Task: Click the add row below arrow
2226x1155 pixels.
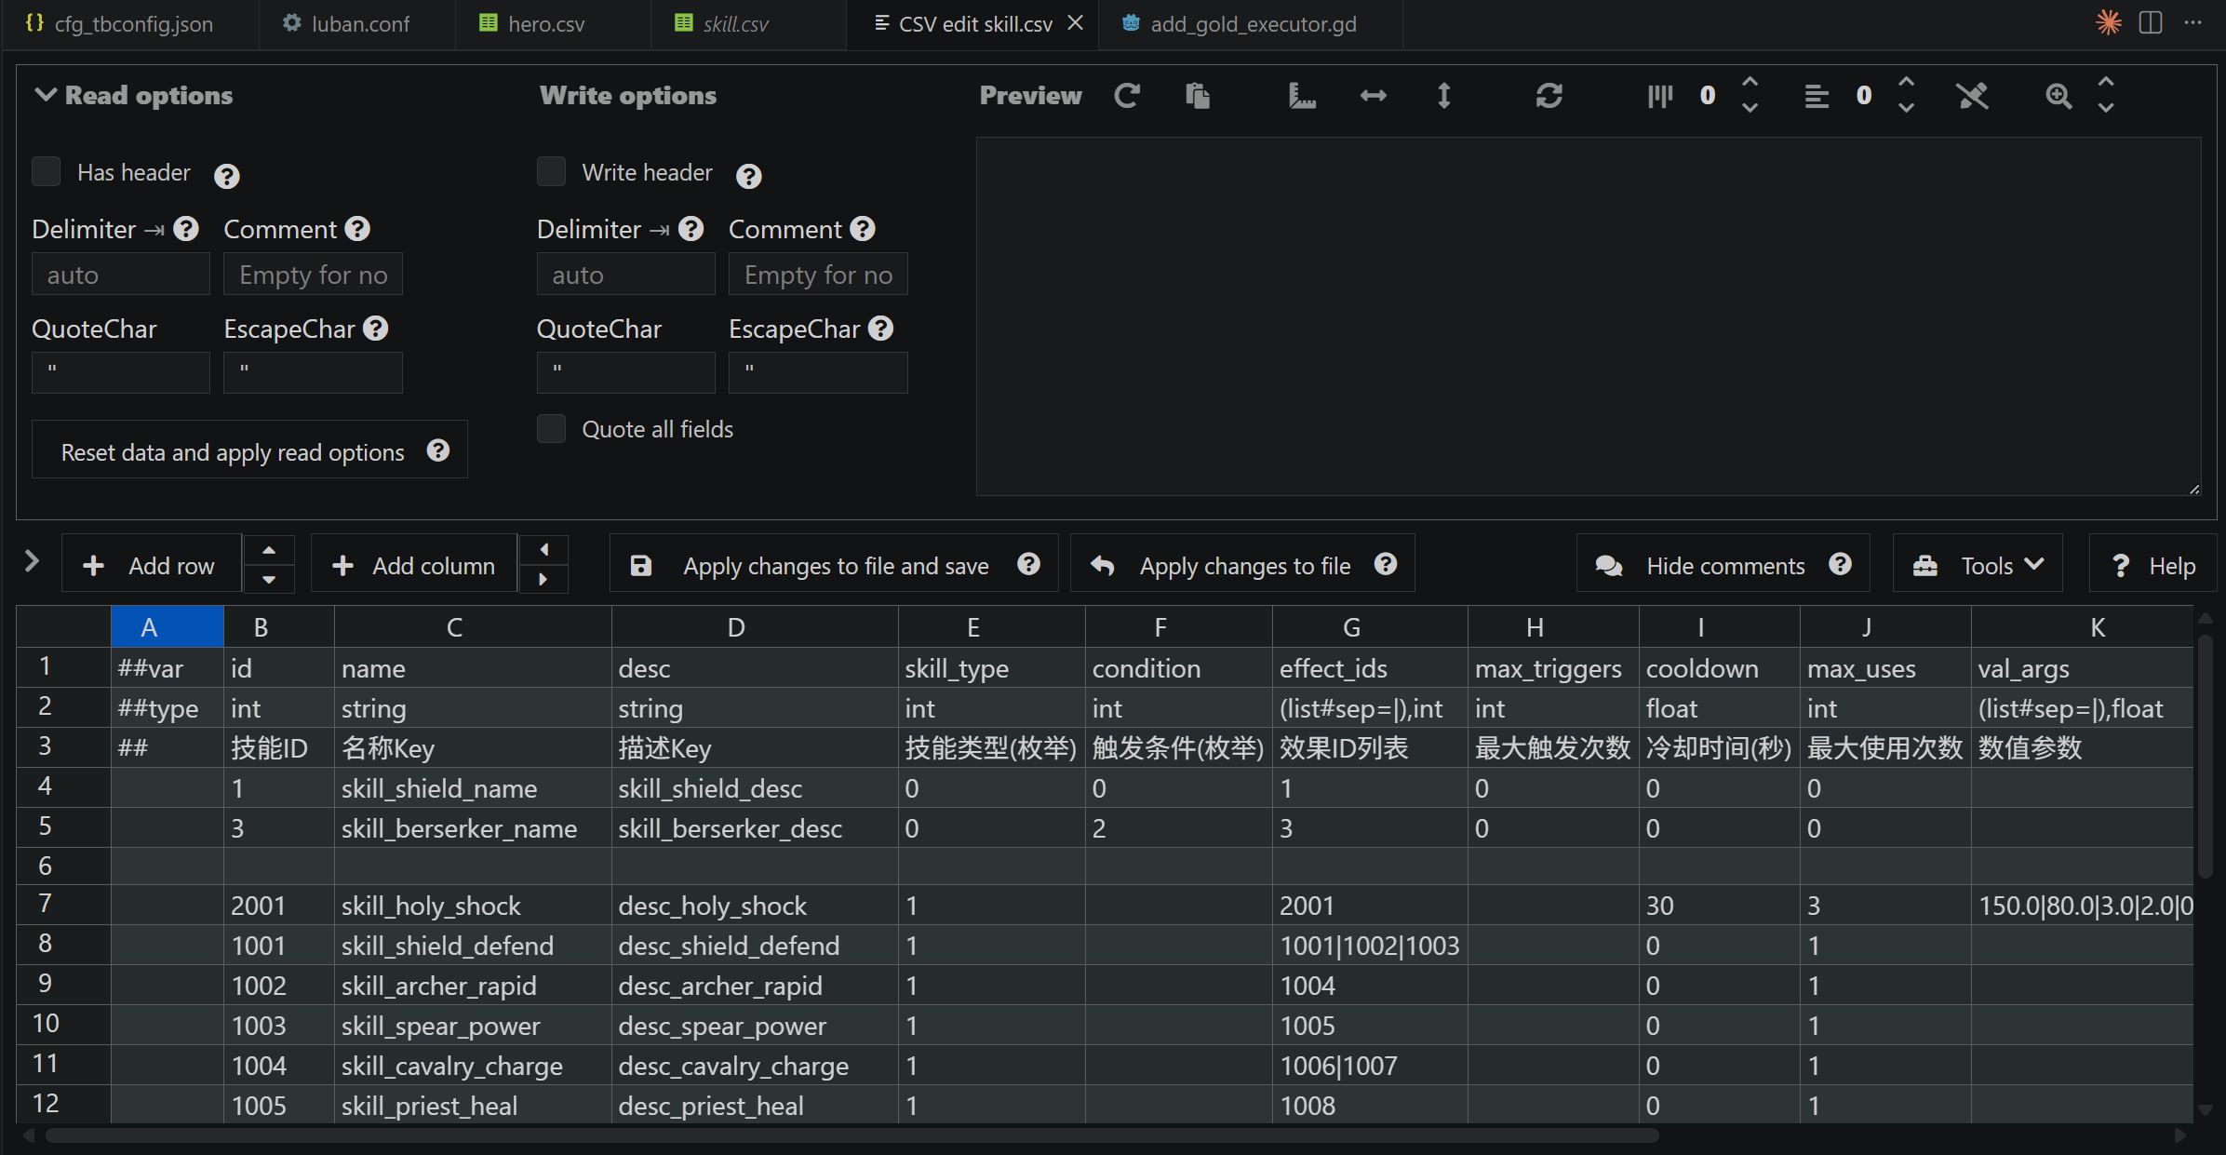Action: (269, 579)
